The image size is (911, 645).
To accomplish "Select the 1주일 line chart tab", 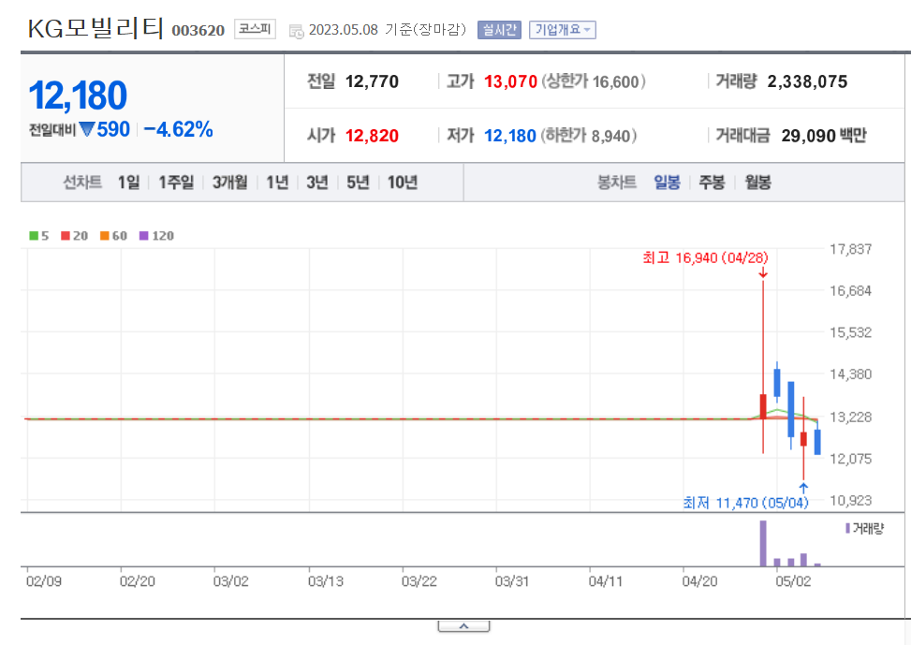I will coord(176,183).
